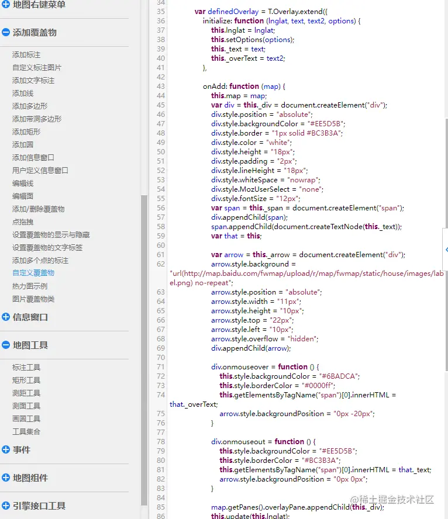Open the 添加文字标注 example
The width and height of the screenshot is (448, 519).
pyautogui.click(x=33, y=81)
